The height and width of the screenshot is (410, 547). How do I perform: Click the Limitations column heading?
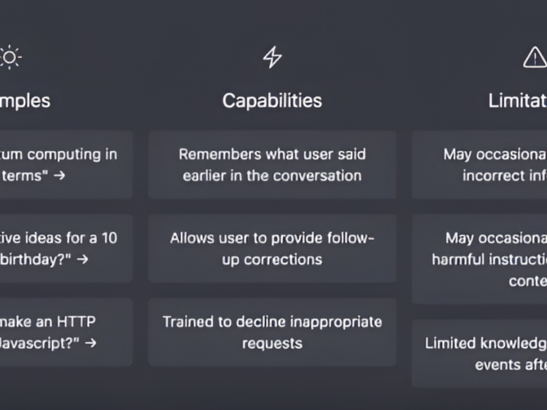tap(518, 101)
